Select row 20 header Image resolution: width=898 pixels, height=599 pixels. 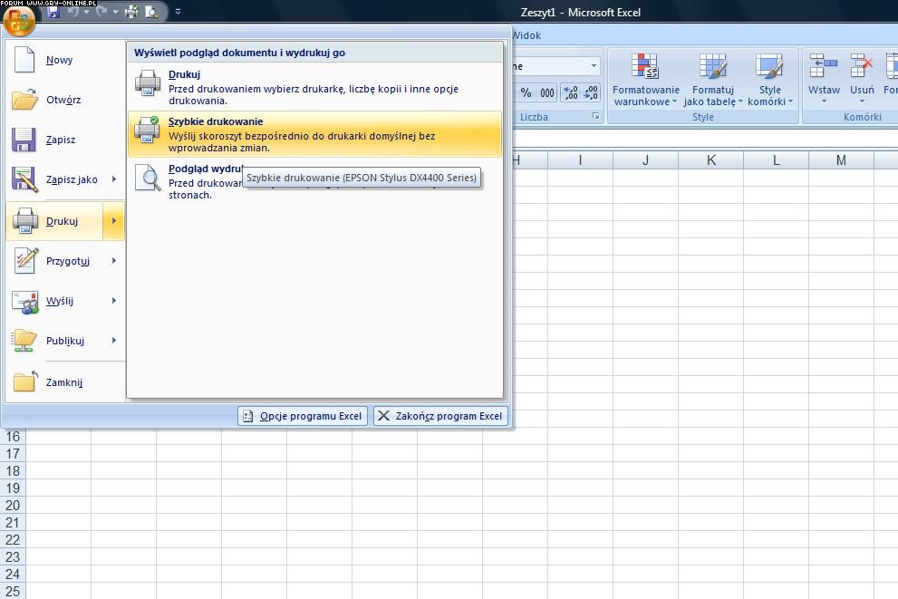pyautogui.click(x=13, y=505)
